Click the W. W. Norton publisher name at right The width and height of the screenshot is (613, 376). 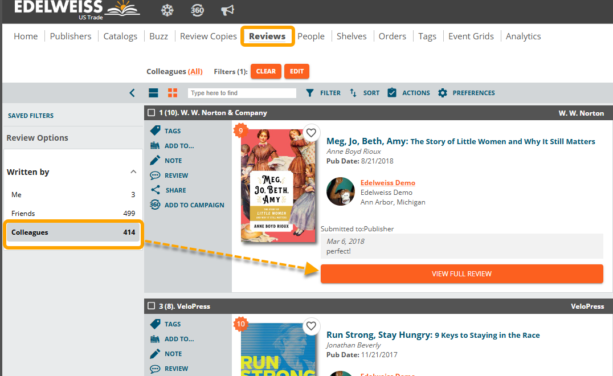point(581,113)
